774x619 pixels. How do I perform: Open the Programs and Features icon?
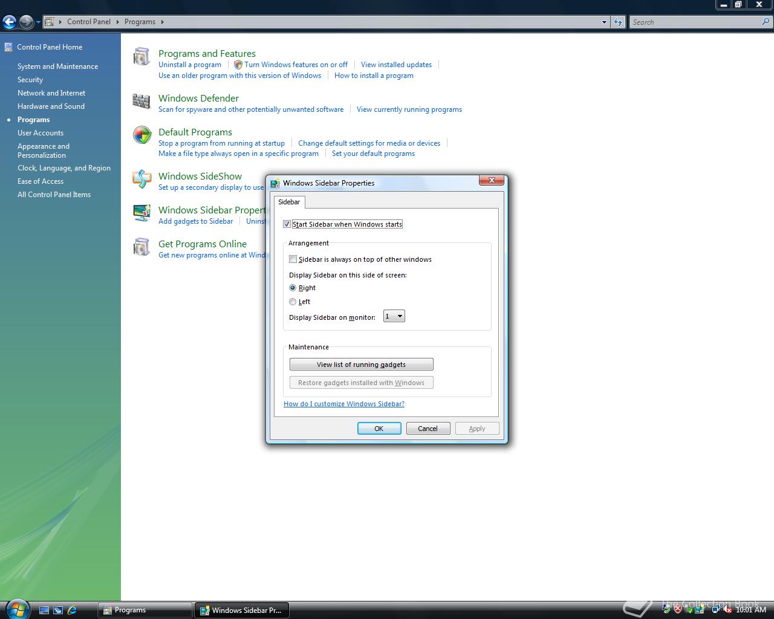(141, 56)
